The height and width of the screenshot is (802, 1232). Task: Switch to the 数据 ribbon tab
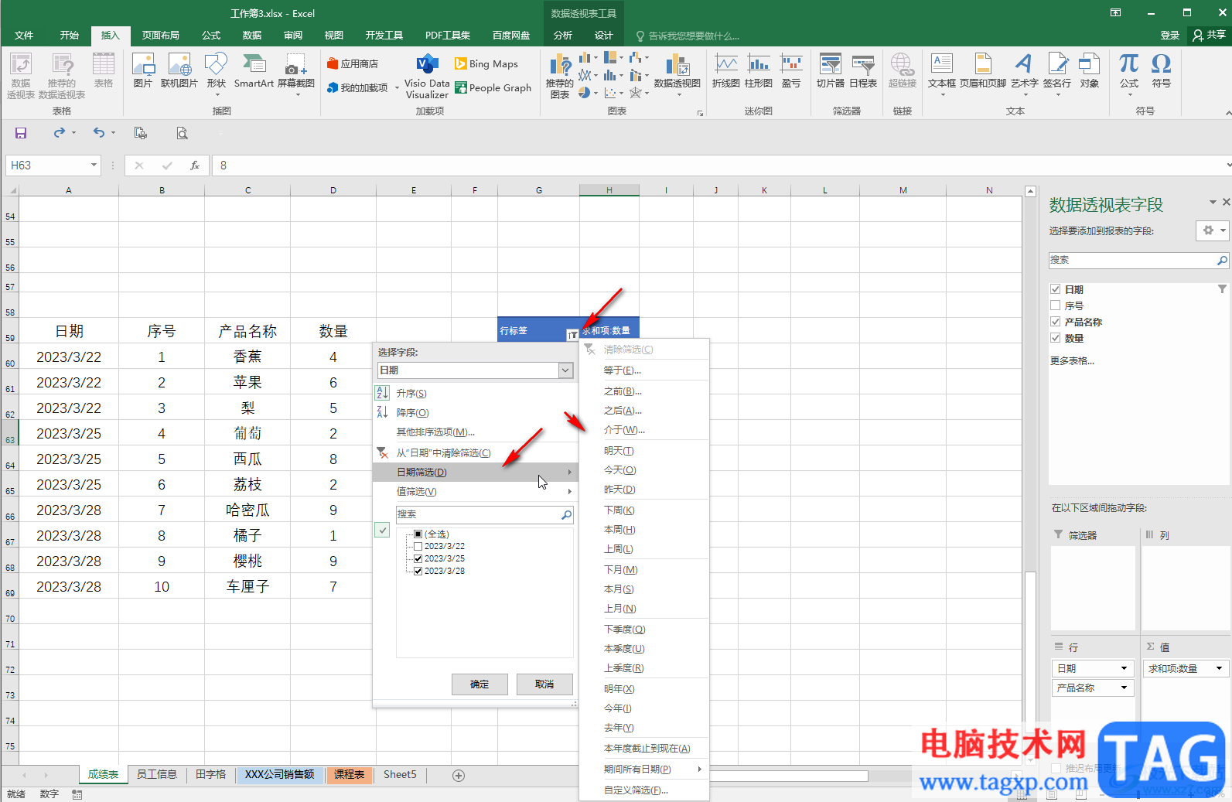click(x=252, y=36)
